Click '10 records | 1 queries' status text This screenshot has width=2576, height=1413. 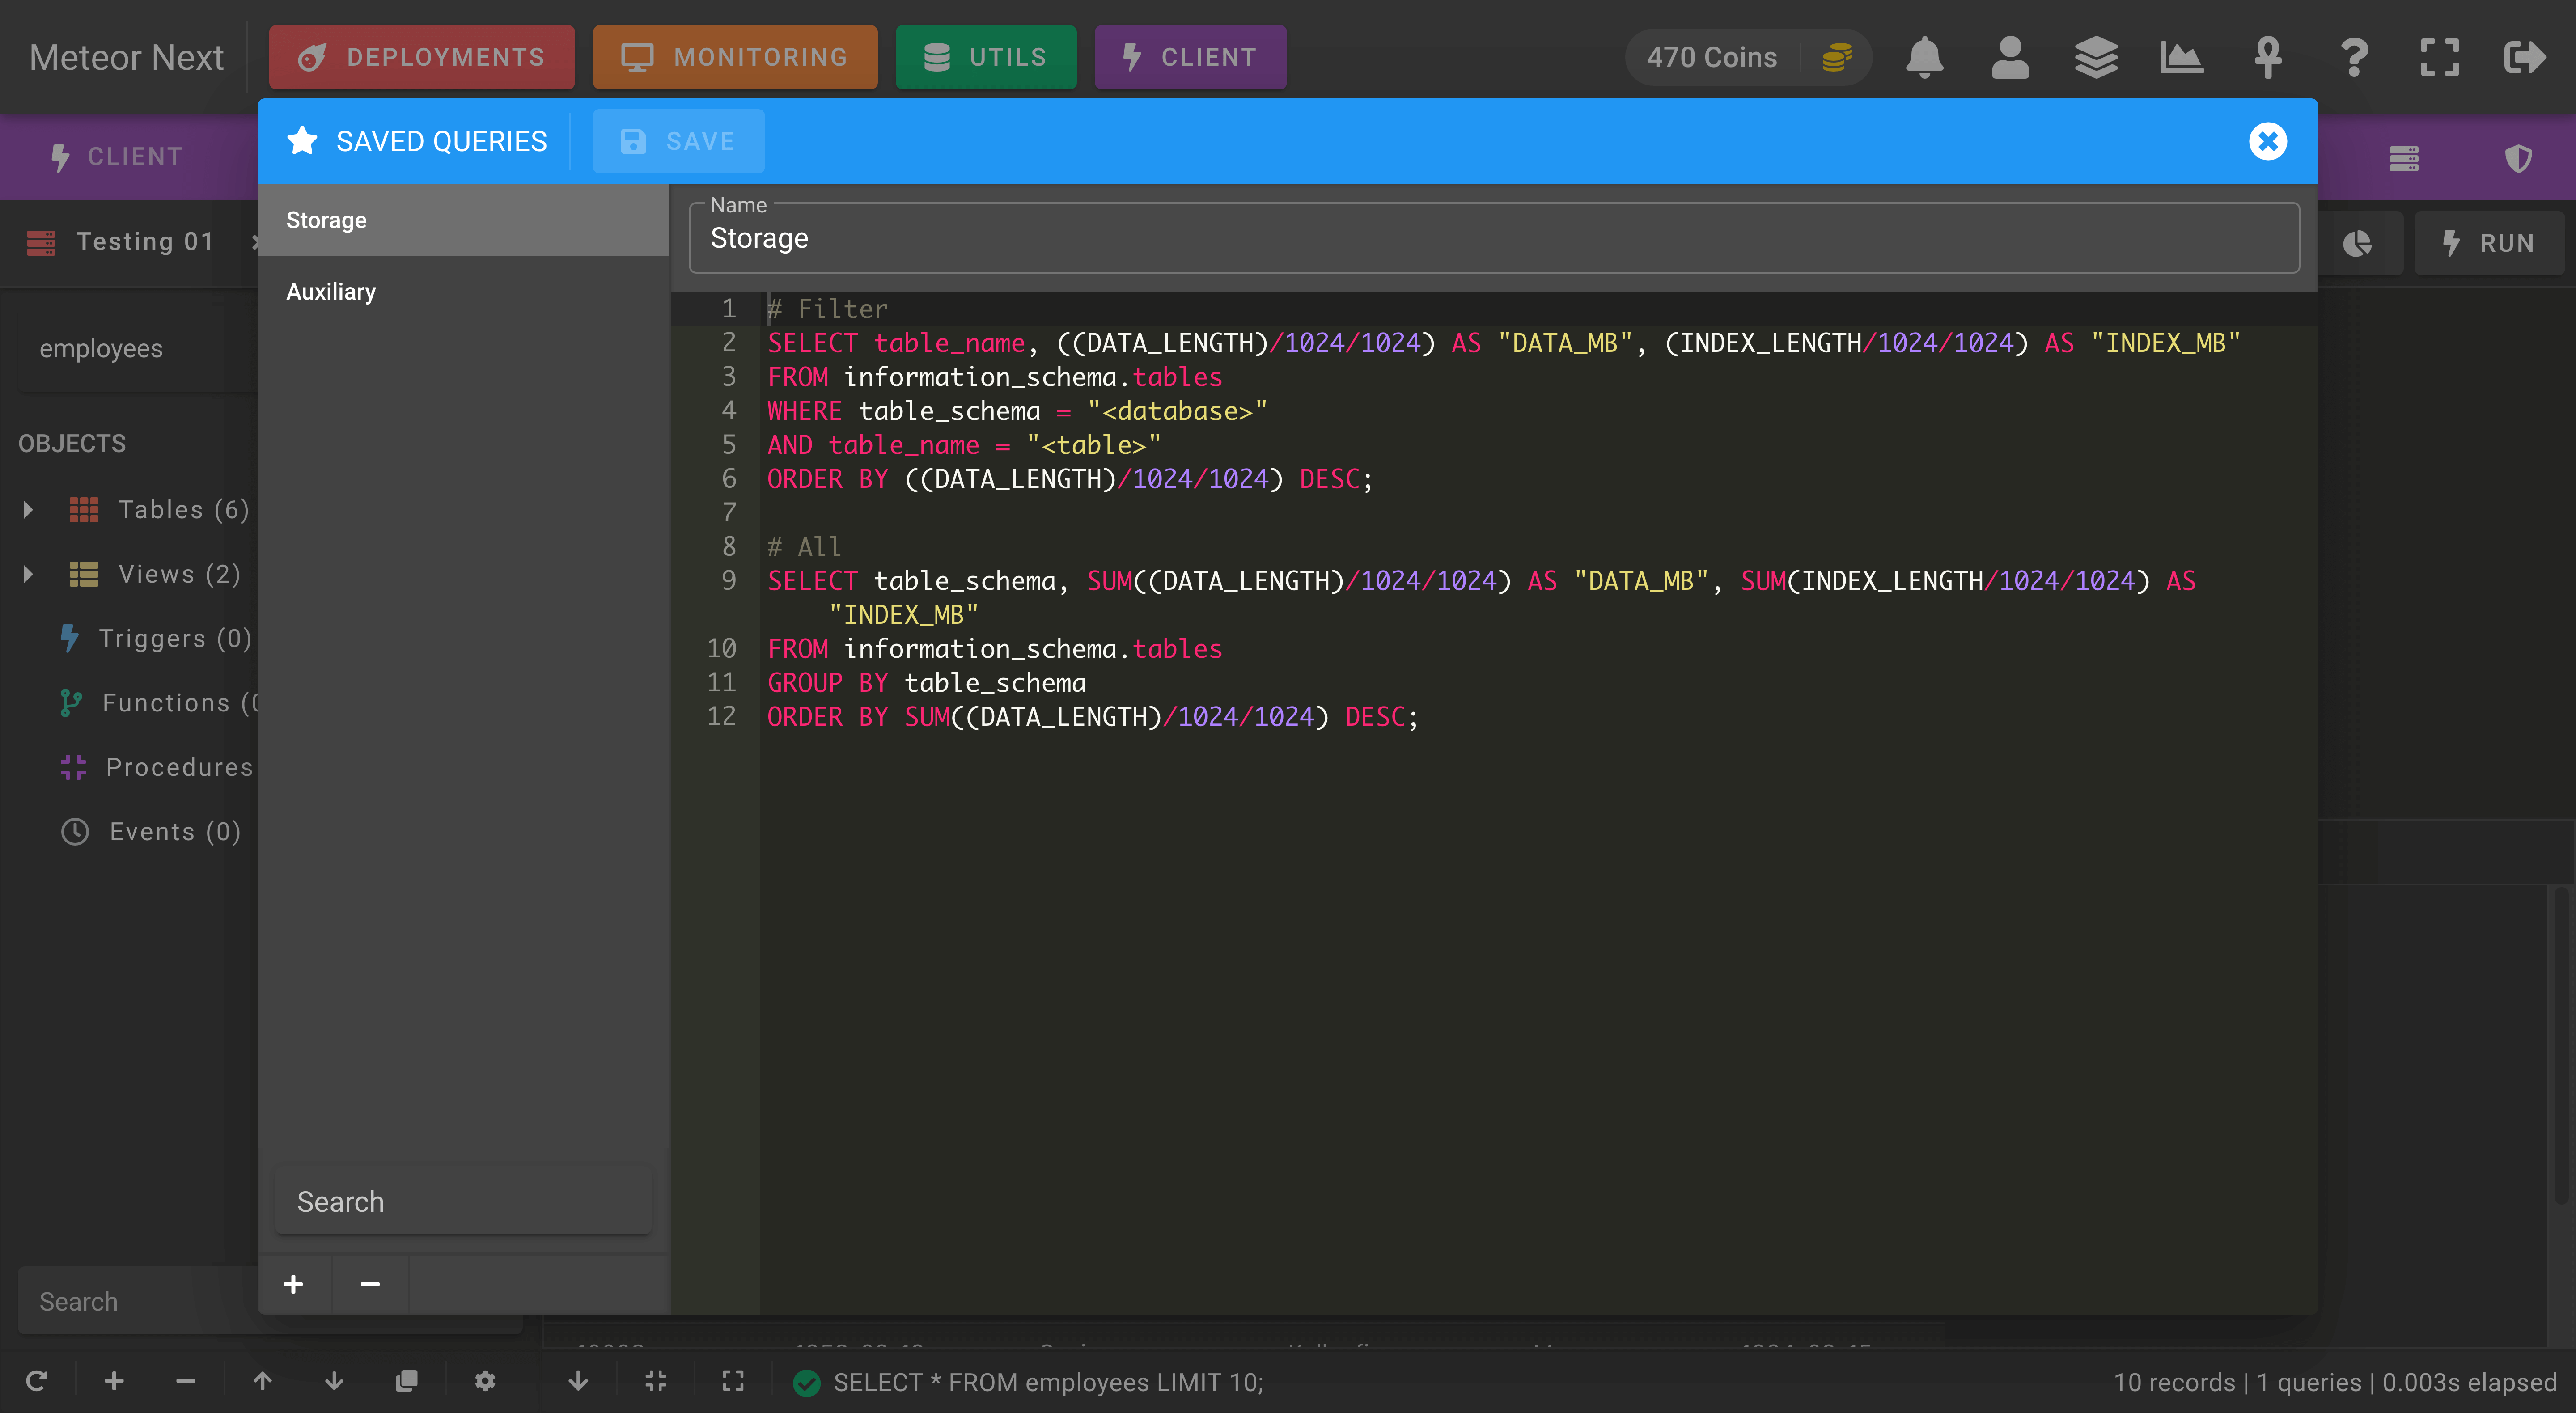(x=2237, y=1383)
